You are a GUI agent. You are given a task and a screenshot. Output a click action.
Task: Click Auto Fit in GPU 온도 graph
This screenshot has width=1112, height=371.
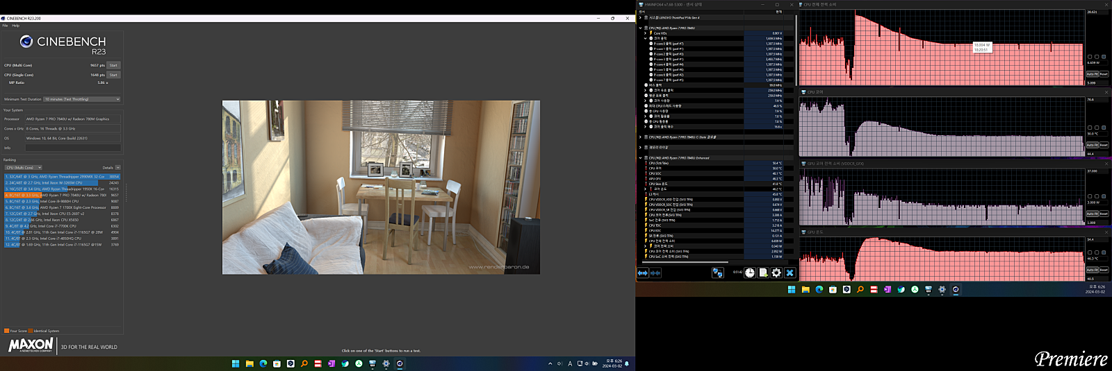1092,270
